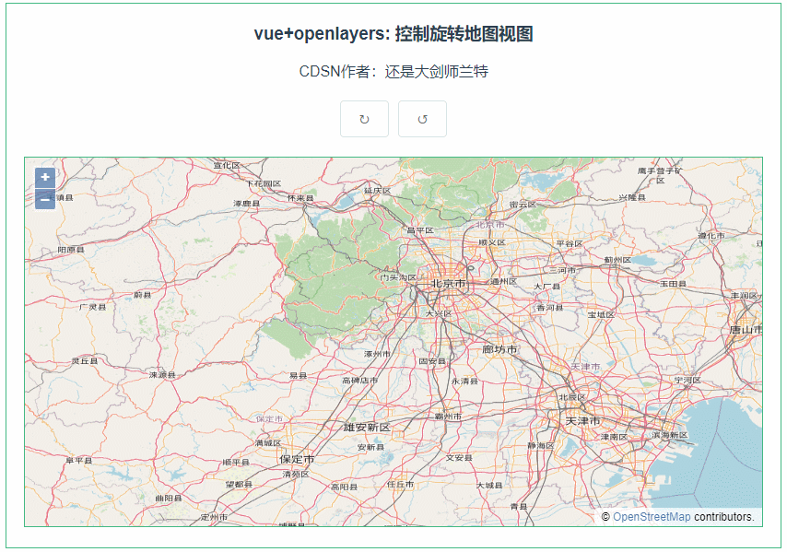Select the 唐山市 city label

pyautogui.click(x=746, y=329)
